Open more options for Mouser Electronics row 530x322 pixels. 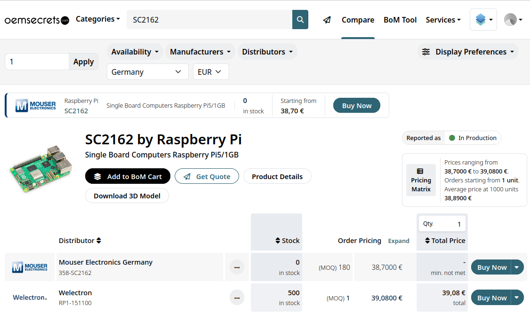click(237, 267)
